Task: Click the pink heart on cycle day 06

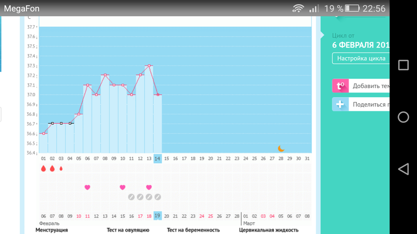Action: [x=87, y=188]
